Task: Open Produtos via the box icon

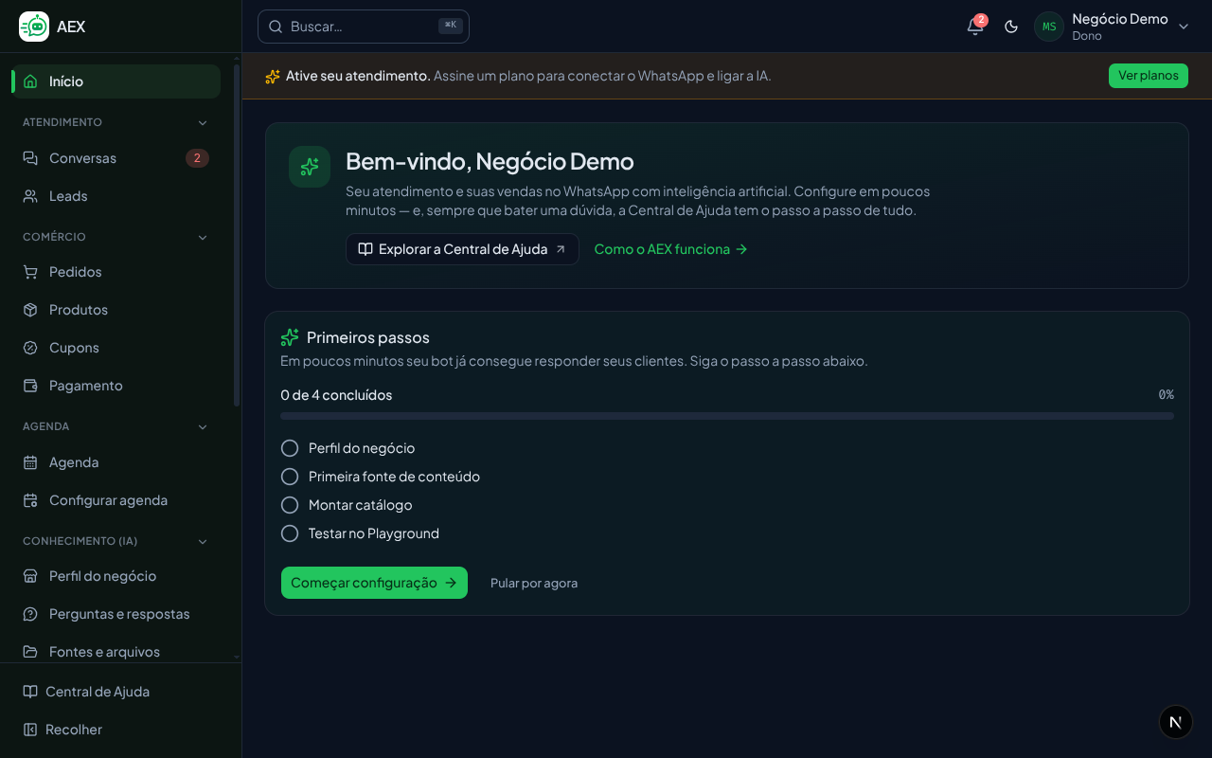Action: pyautogui.click(x=30, y=310)
